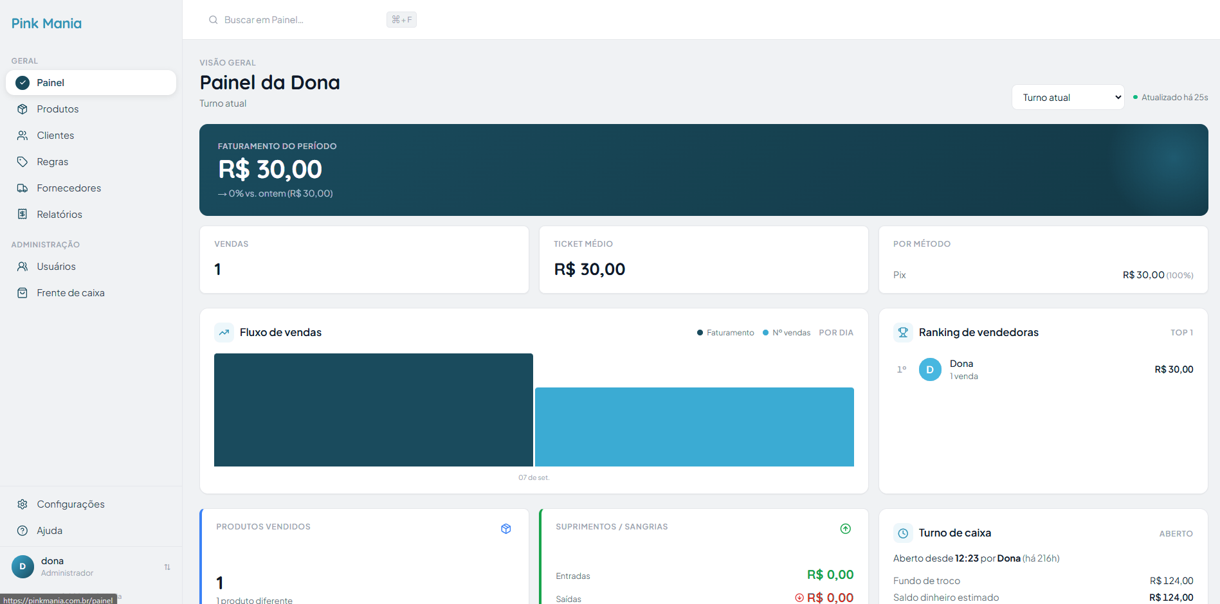Click the Saldo dinheiro estimado label
Image resolution: width=1220 pixels, height=604 pixels.
point(946,598)
